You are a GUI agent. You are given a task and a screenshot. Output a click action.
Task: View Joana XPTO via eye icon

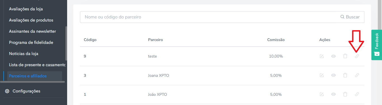click(x=333, y=75)
